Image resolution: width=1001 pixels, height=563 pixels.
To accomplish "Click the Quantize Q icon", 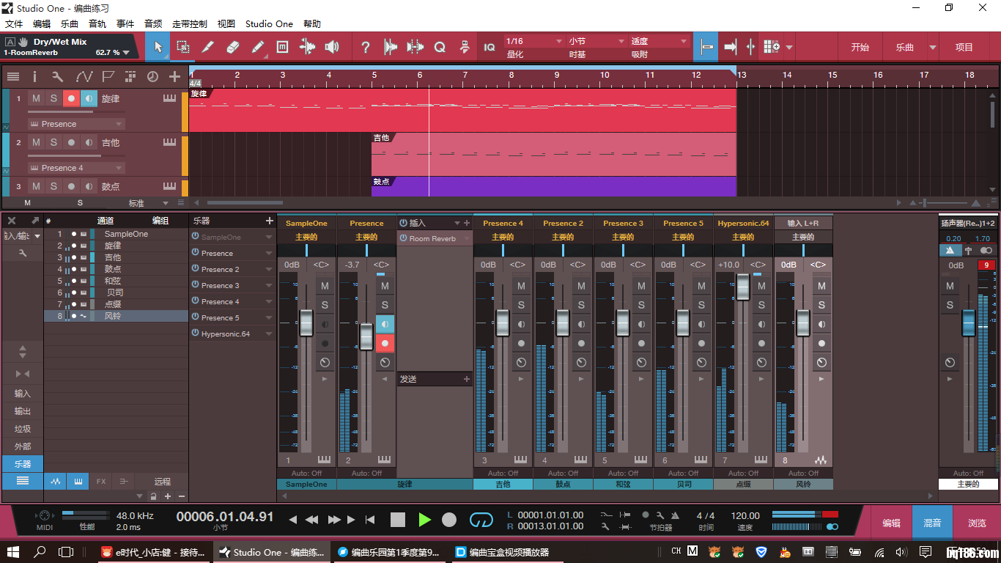I will point(440,47).
